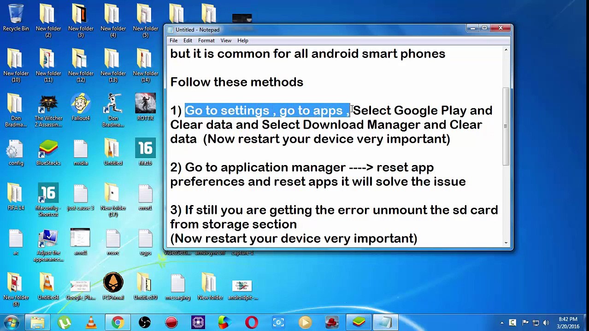Open the Windows Start button

(12, 323)
